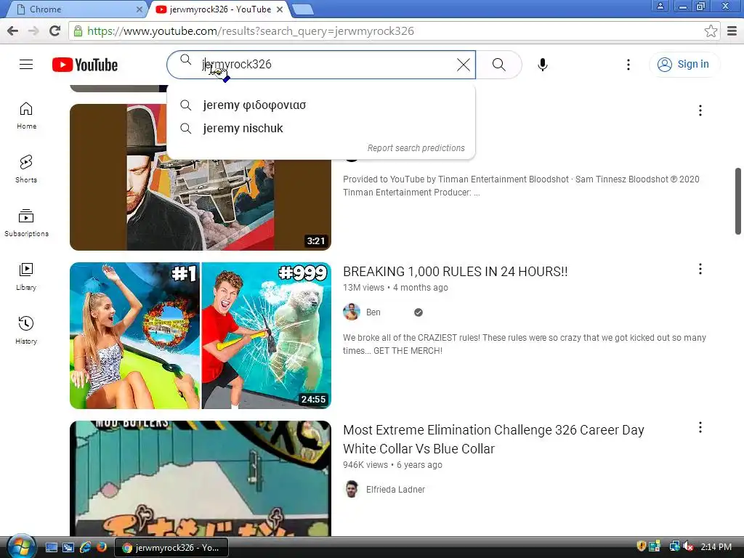Open Shorts from the sidebar
744x558 pixels.
(26, 169)
